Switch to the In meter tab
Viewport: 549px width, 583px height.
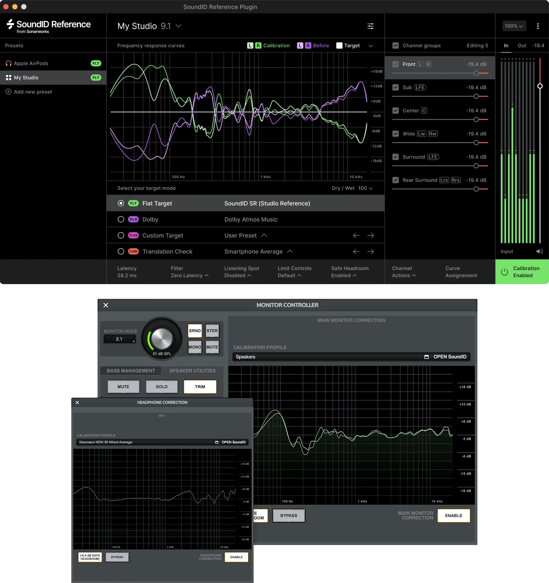tap(506, 46)
